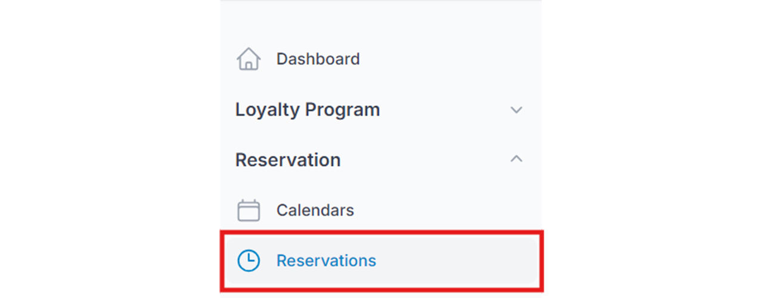Collapse Reservation section with the up chevron

click(x=517, y=159)
